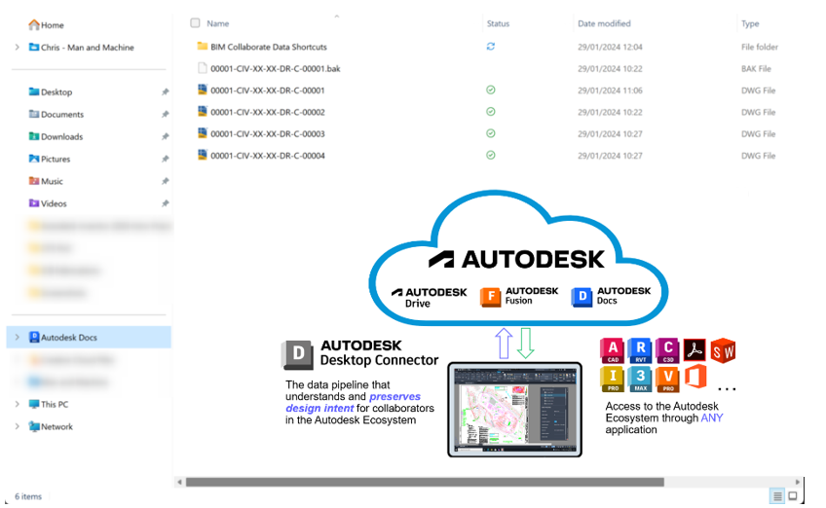The image size is (826, 508).
Task: Sort files by the Status column
Action: (498, 23)
